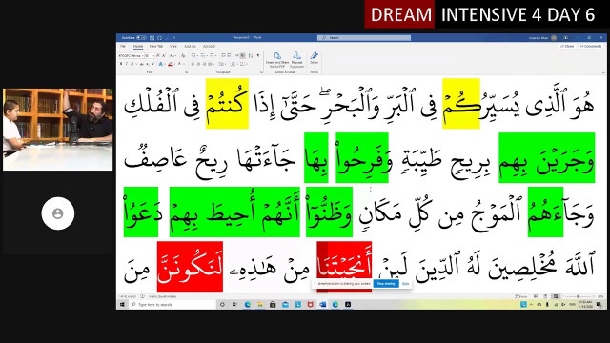Open File Explorer from the taskbar
Viewport: 610px width, 343px height.
point(260,305)
